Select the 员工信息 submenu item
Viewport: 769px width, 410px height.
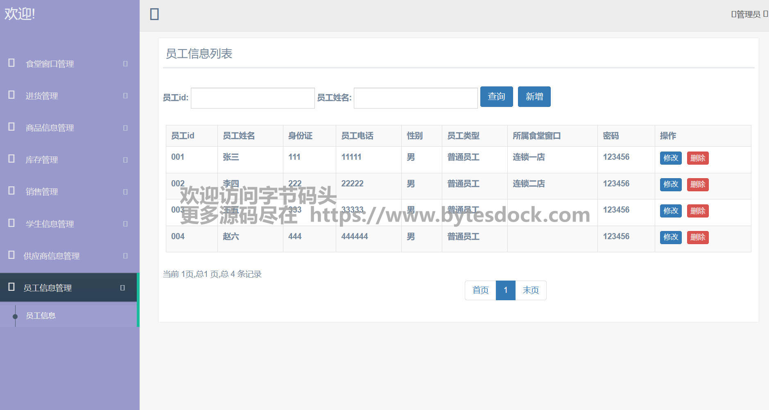(41, 315)
